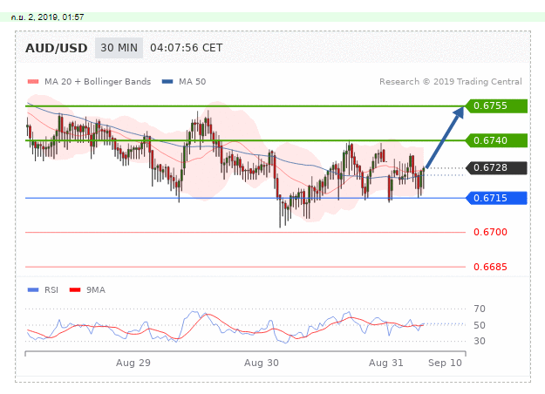Click the RSI 30 level label
Viewport: 545px width, 394px height.
point(480,341)
